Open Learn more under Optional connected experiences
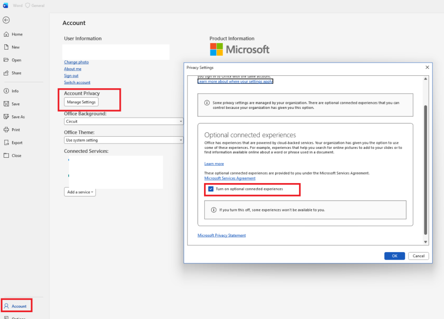This screenshot has width=444, height=319. [214, 164]
